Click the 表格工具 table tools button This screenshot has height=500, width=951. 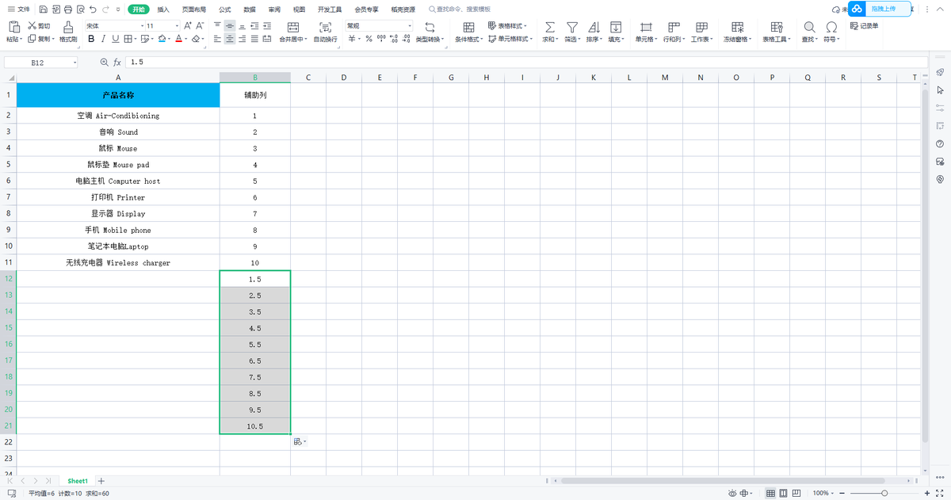tap(777, 32)
